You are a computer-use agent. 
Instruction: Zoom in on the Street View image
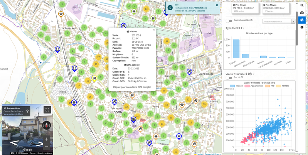[x=47, y=139]
